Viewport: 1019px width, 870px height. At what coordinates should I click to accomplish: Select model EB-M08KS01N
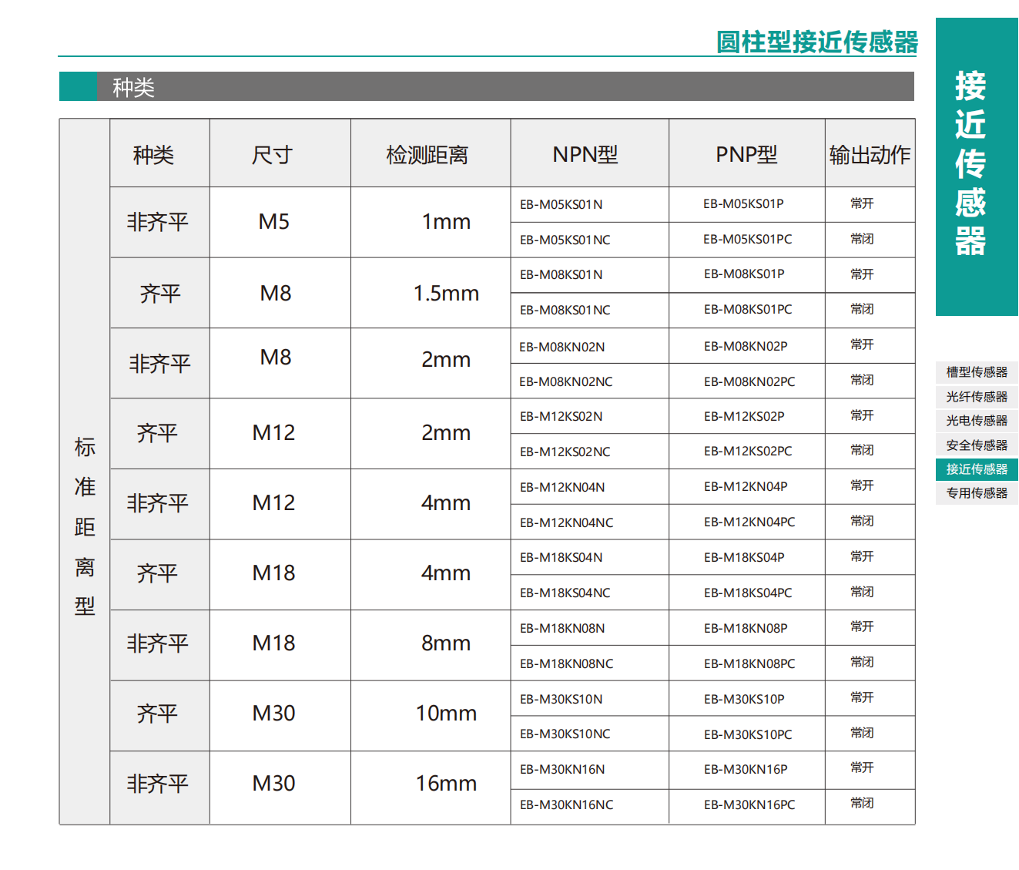[561, 274]
